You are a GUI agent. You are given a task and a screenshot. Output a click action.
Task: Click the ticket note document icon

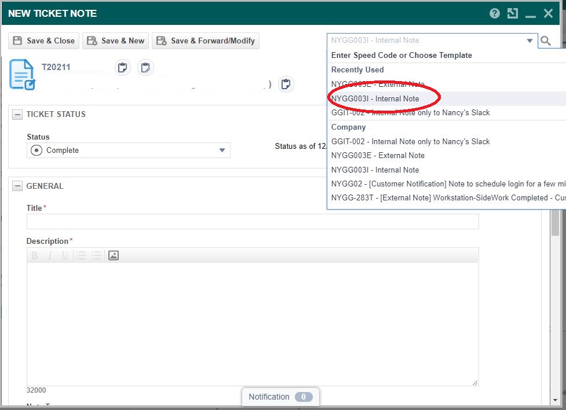tap(23, 75)
